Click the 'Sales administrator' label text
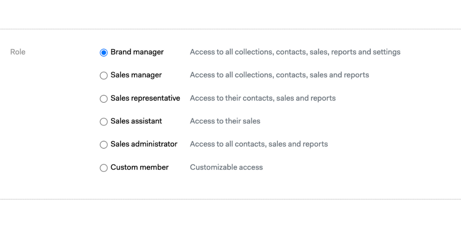This screenshot has width=461, height=230. (144, 144)
